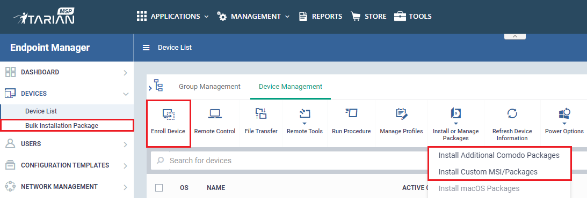
Task: Select the Device Management tab
Action: click(291, 87)
